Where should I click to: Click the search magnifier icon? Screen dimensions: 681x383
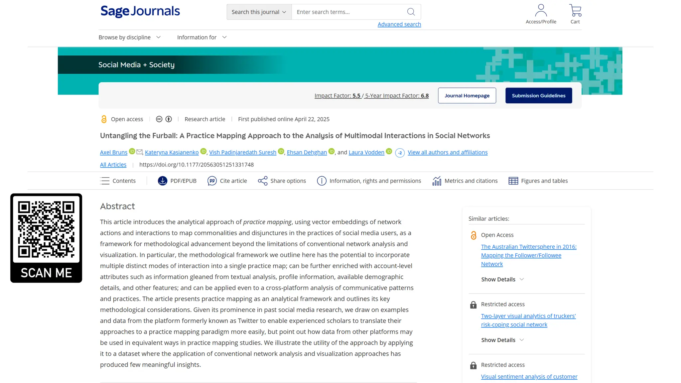point(411,12)
